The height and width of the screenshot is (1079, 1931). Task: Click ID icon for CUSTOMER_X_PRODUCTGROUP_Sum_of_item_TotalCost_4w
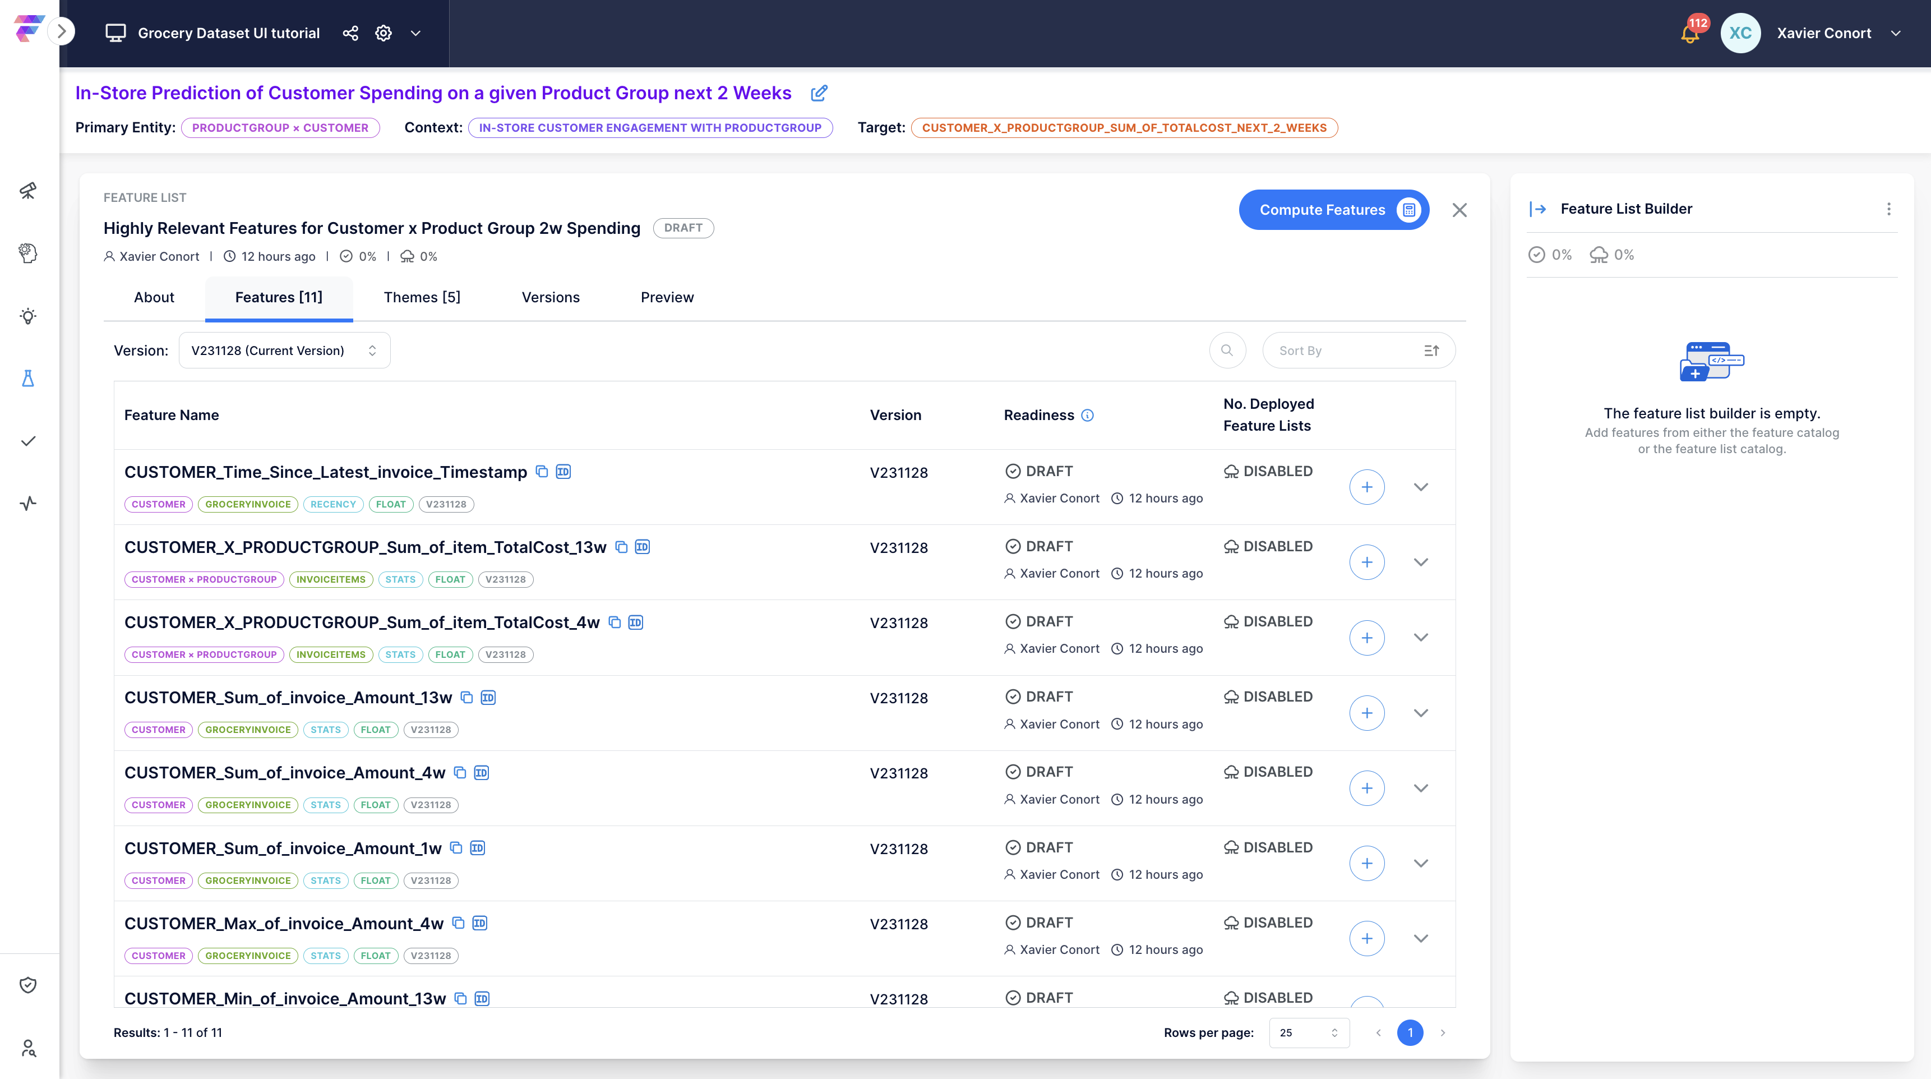coord(636,622)
